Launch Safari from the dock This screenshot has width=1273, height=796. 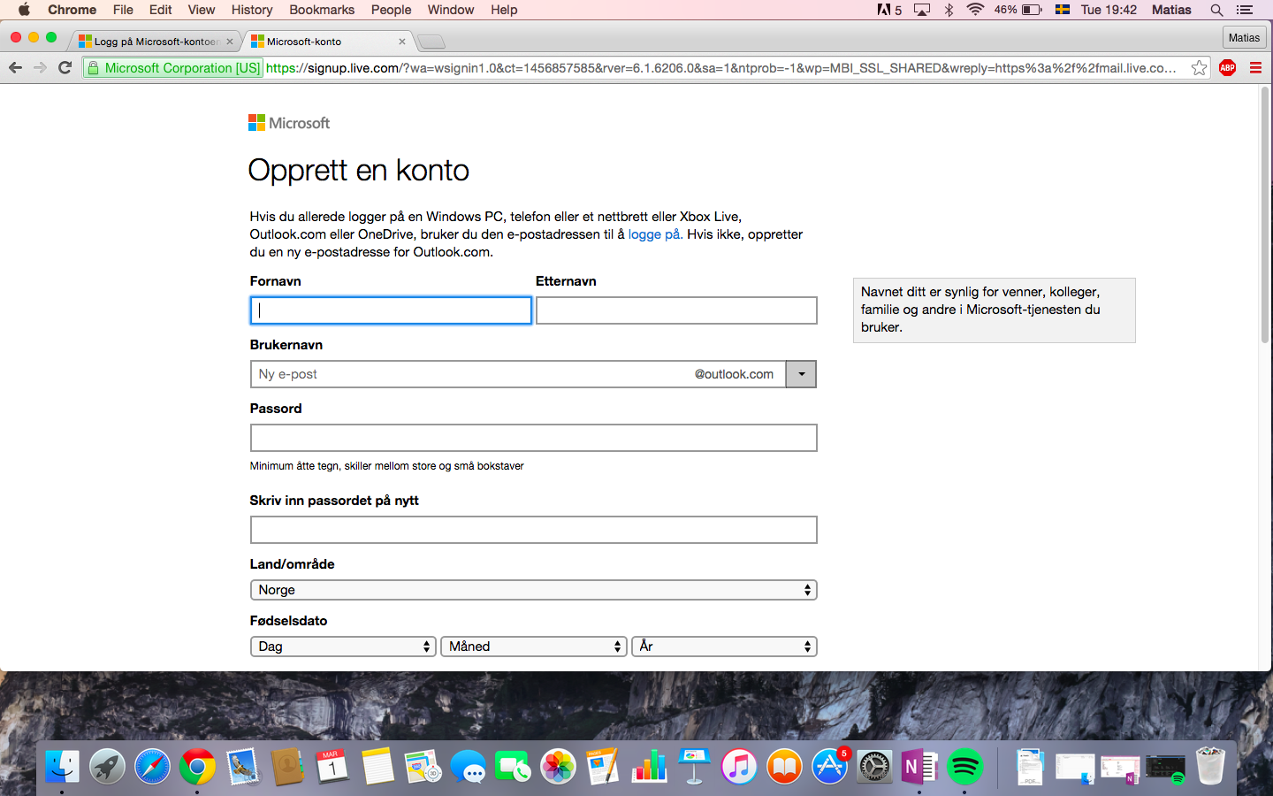tap(152, 767)
